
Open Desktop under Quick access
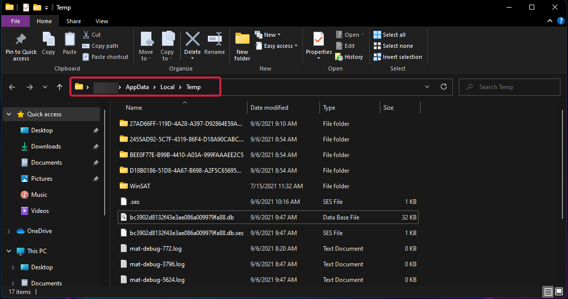click(x=42, y=130)
